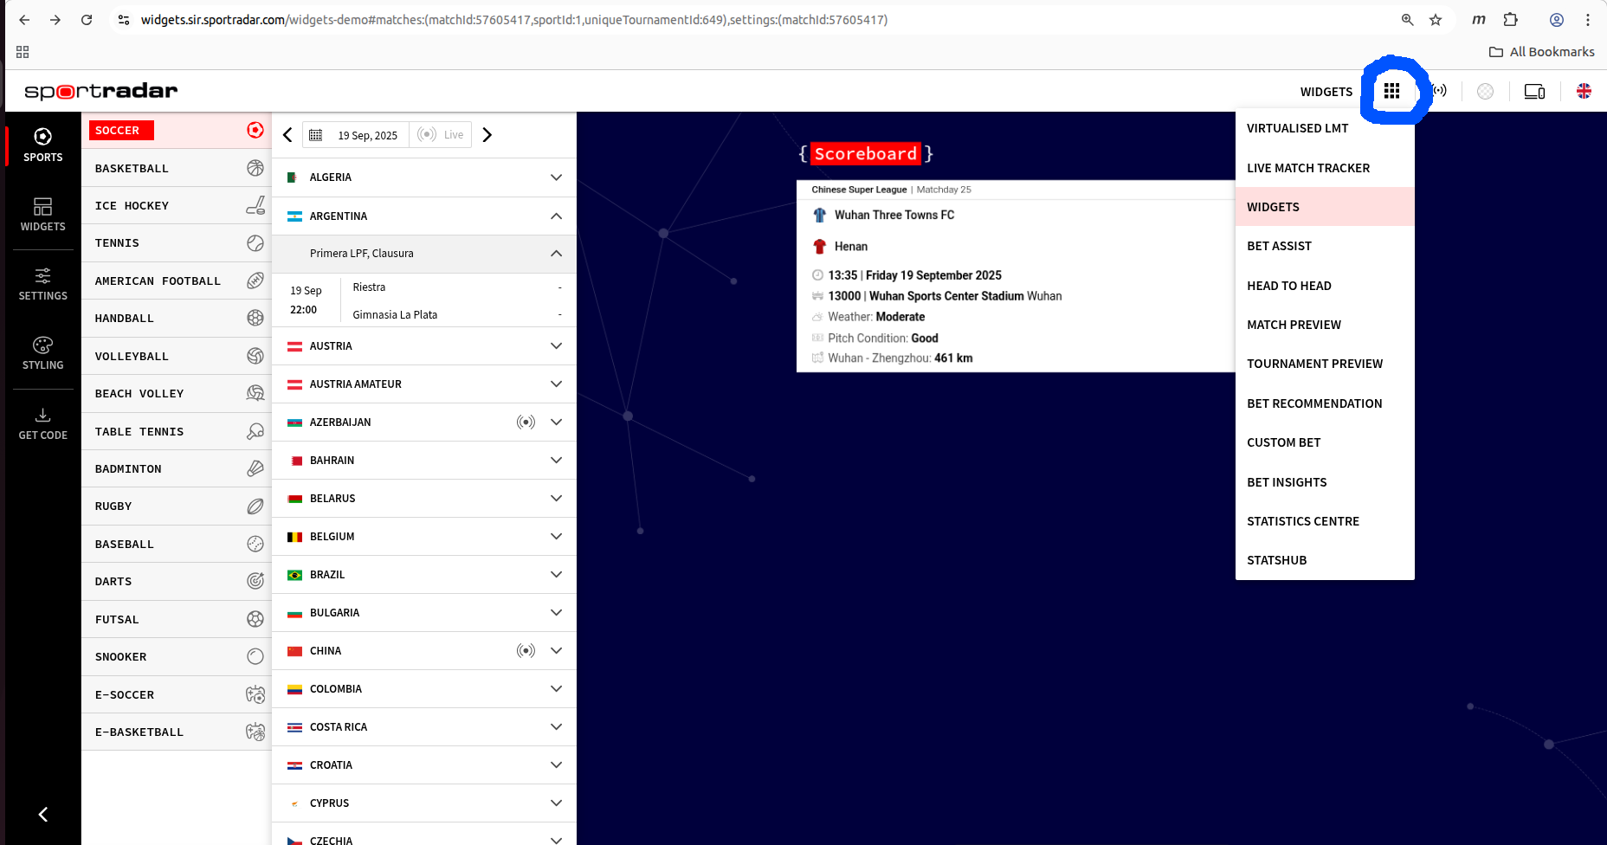This screenshot has width=1607, height=845.
Task: Collapse the left sidebar with arrow
Action: click(42, 814)
